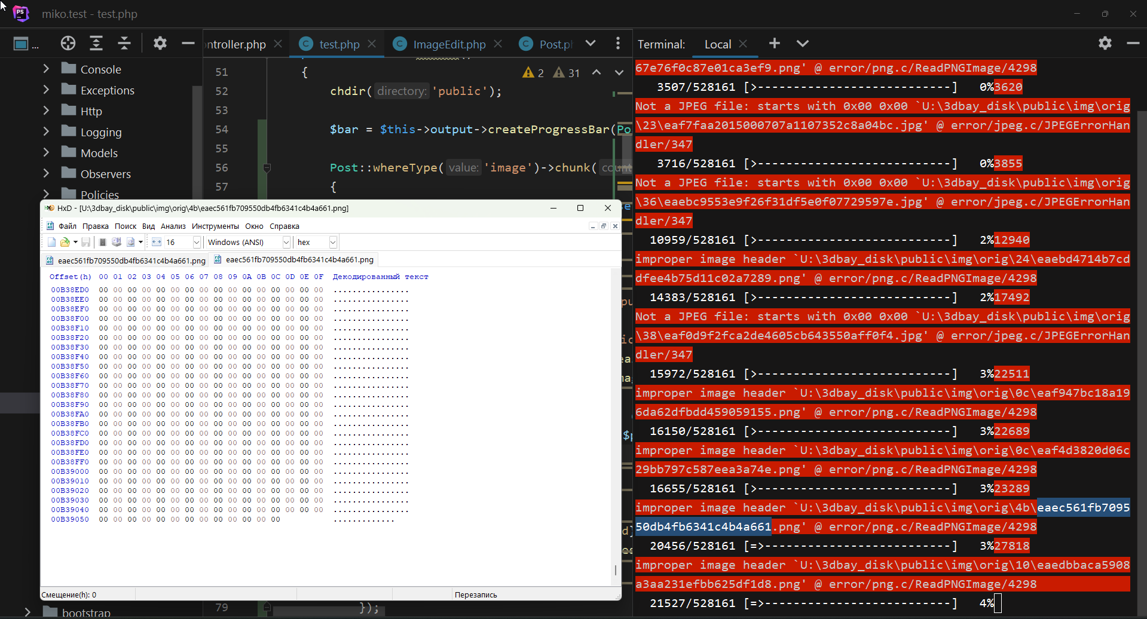Show hidden editor tabs dropdown
The width and height of the screenshot is (1147, 619).
[x=591, y=43]
